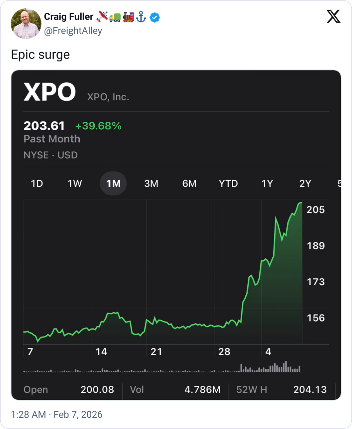Select the 1D chart range tab
Viewport: 352px width, 429px height.
[x=37, y=183]
